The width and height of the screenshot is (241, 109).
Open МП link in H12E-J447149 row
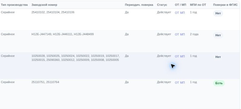point(182,34)
